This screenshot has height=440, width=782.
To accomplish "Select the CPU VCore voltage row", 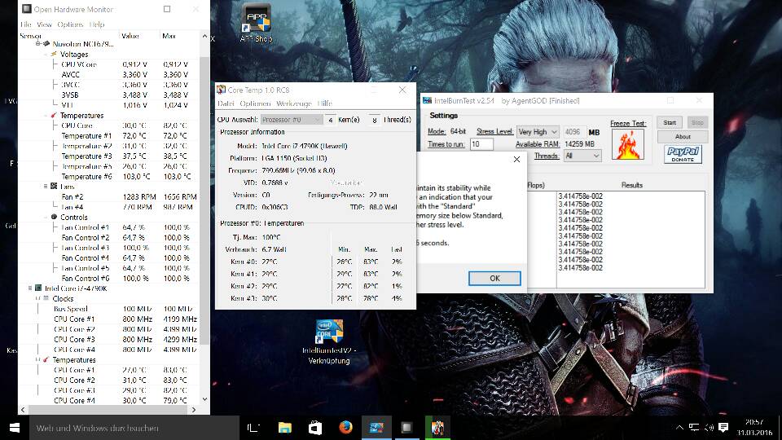I will point(109,64).
